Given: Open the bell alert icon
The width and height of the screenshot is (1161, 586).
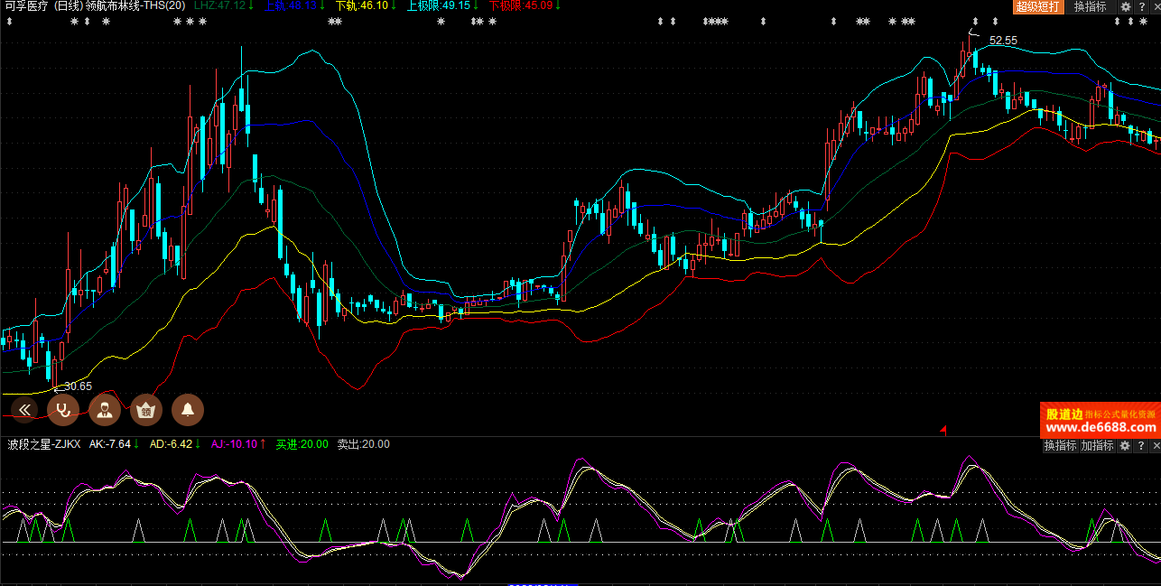Looking at the screenshot, I should point(188,410).
